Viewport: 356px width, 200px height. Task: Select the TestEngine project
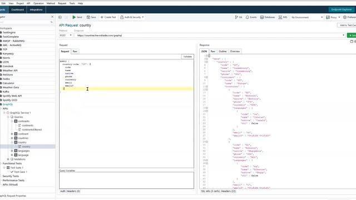(x=9, y=32)
